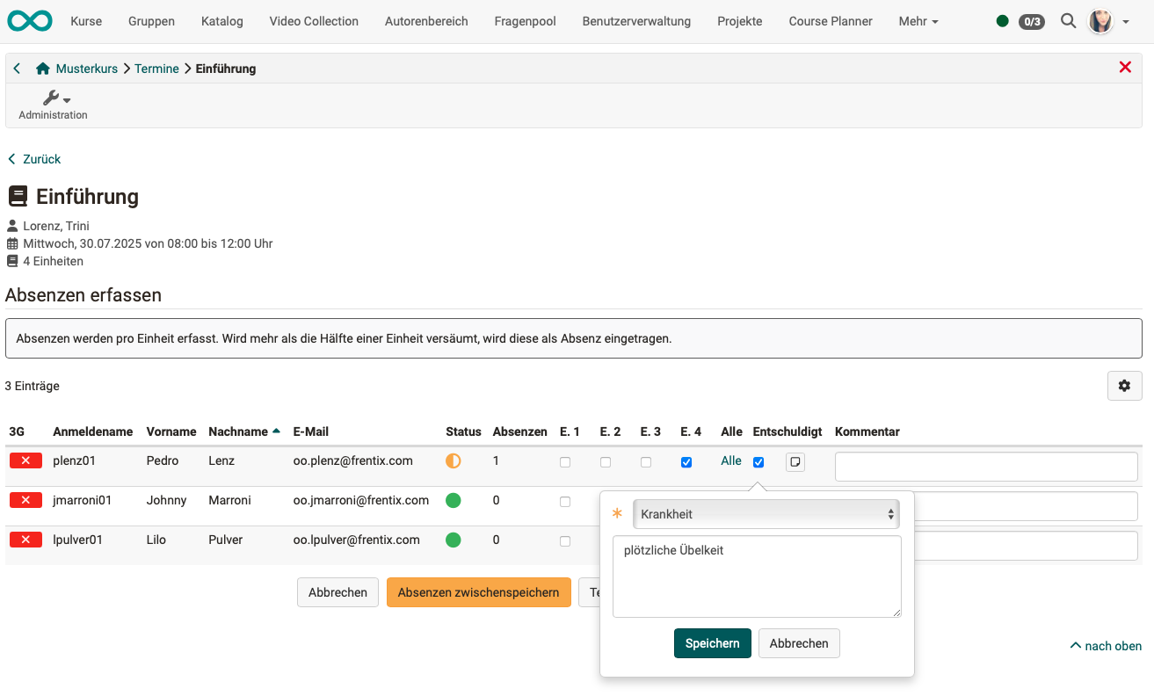Open the user avatar dropdown menu
1154x696 pixels.
pos(1101,20)
